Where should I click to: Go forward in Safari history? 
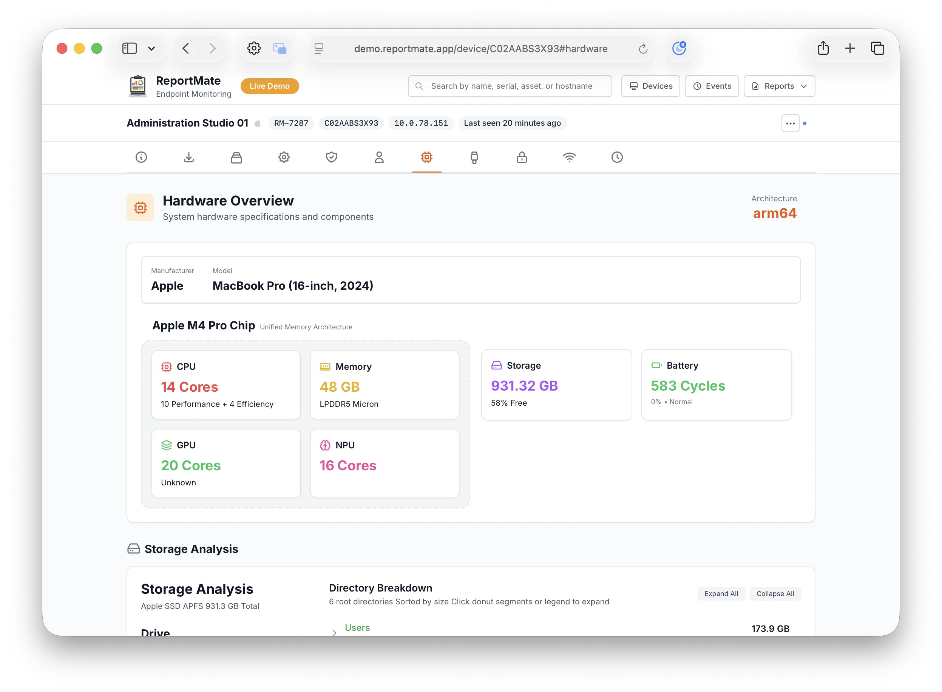click(x=212, y=49)
